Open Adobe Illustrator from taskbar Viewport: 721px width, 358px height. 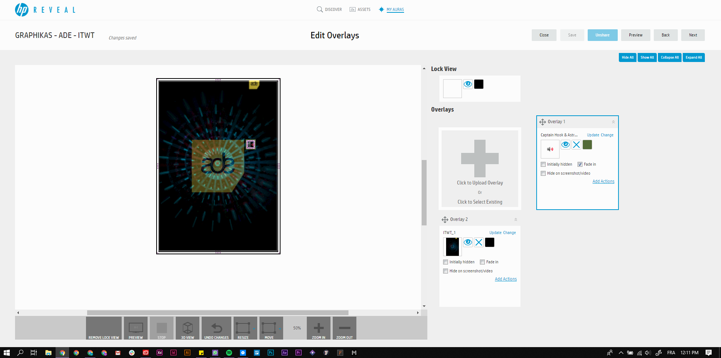[187, 353]
